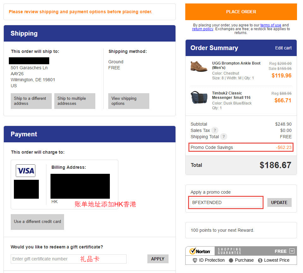
Task: Open the UGG Brompton Ankle Boot thumbnail
Action: click(199, 66)
